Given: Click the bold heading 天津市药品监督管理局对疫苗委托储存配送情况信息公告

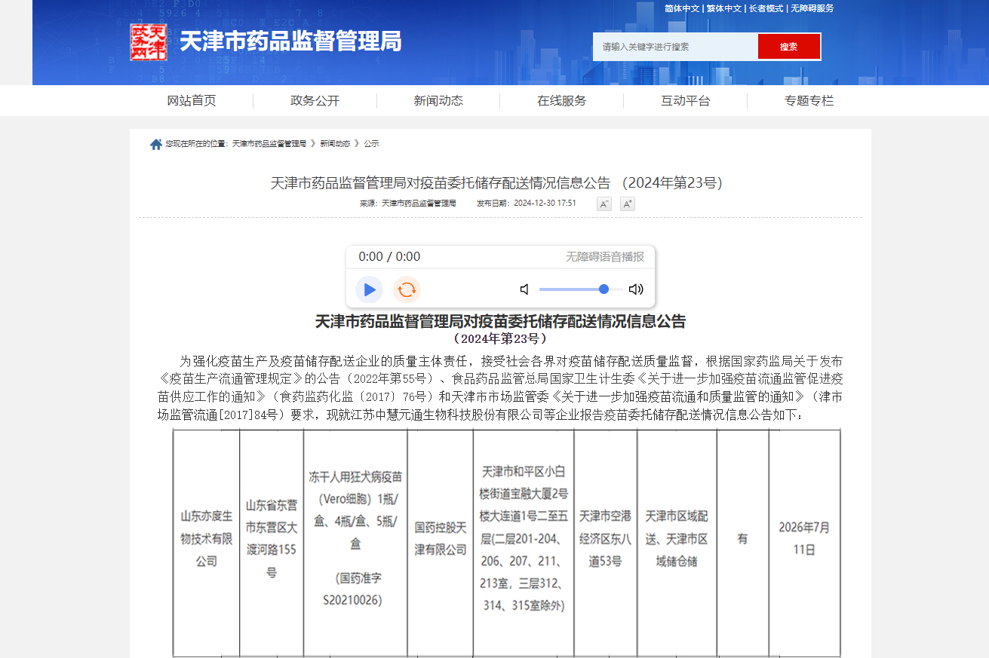Looking at the screenshot, I should [x=500, y=322].
